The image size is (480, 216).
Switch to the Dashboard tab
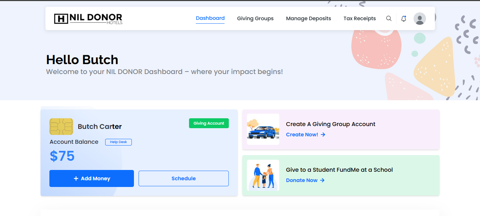tap(210, 18)
